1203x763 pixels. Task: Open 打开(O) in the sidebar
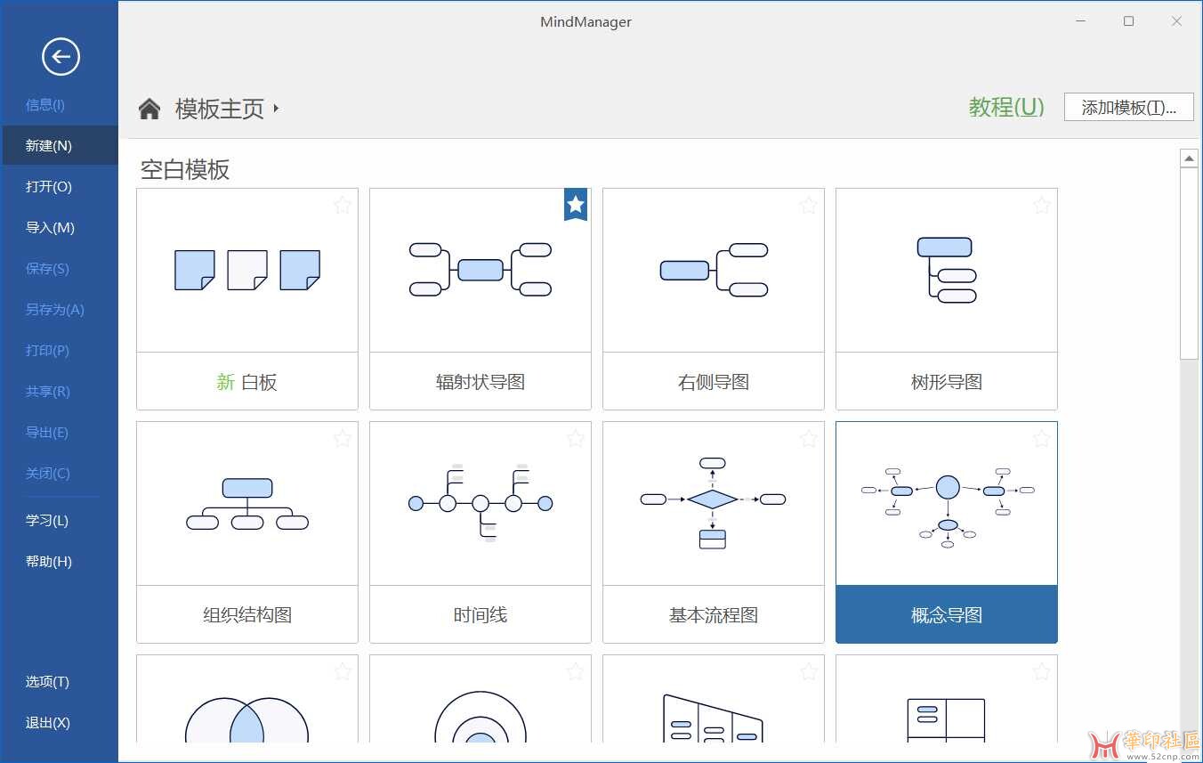pyautogui.click(x=49, y=187)
